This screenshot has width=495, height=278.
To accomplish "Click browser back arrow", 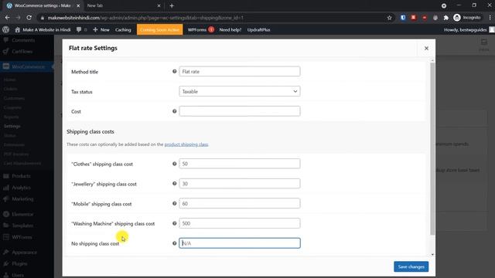I will [x=7, y=18].
